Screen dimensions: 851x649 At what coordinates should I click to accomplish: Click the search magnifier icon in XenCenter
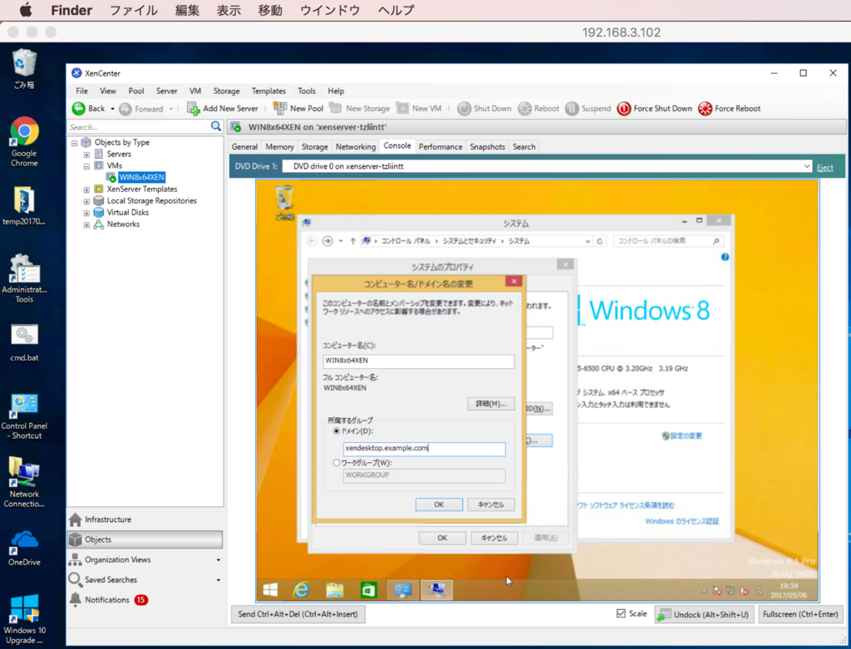click(216, 126)
